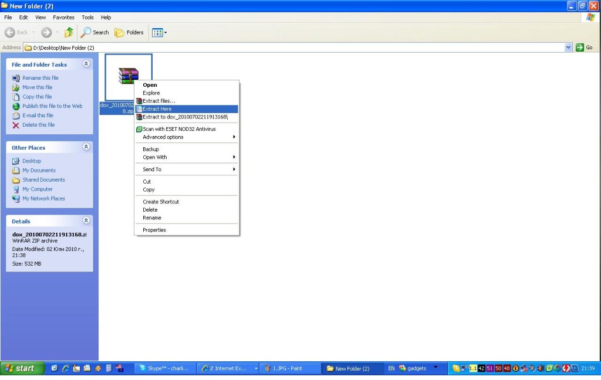
Task: Choose Create Shortcut in context menu
Action: pos(187,202)
